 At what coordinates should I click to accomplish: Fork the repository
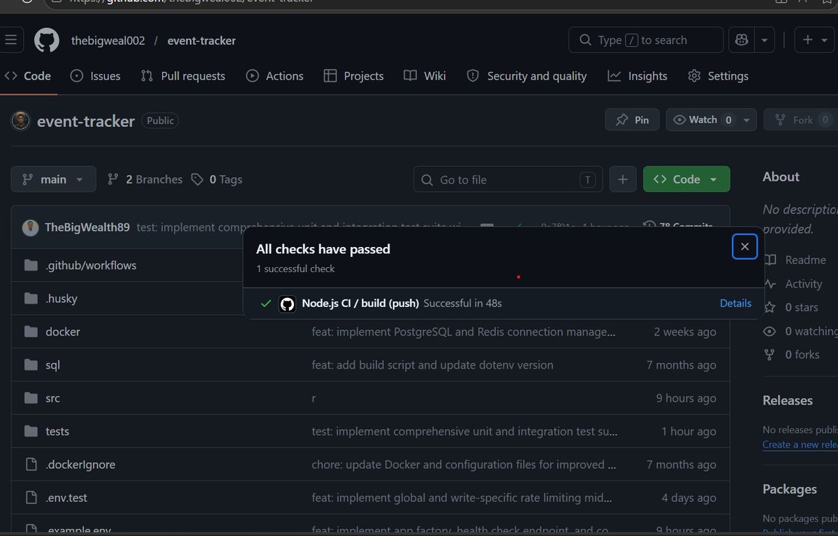[x=801, y=120]
